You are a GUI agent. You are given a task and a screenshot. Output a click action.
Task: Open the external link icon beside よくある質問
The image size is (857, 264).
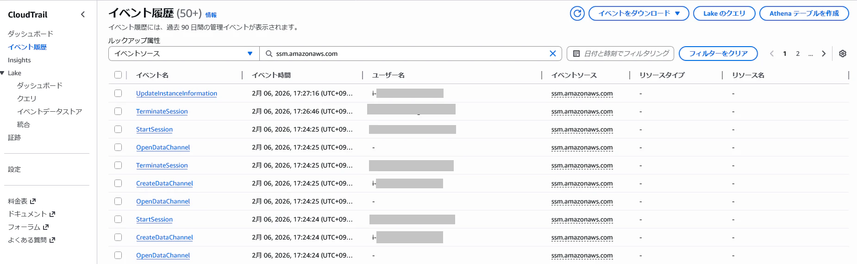(52, 240)
